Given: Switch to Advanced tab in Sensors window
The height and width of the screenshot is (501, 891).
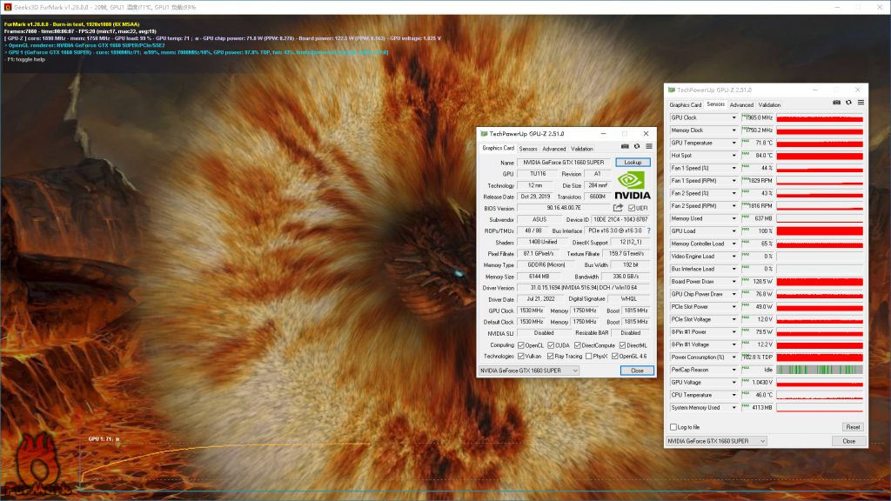Looking at the screenshot, I should tap(741, 104).
